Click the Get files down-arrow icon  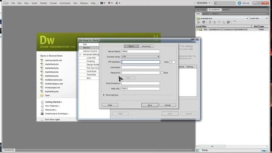[x=210, y=22]
